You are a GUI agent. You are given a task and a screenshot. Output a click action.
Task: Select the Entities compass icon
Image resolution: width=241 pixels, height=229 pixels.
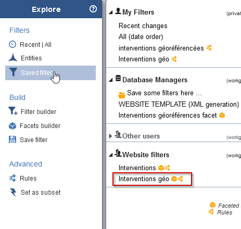pos(13,58)
